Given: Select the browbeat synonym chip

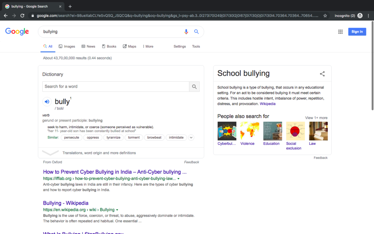Looking at the screenshot, I should click(154, 137).
